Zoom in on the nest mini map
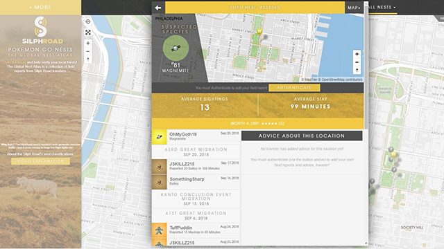The width and height of the screenshot is (444, 249). click(x=357, y=54)
